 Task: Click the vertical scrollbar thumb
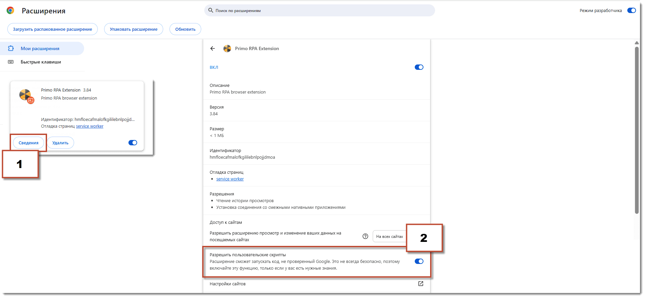coord(637,130)
